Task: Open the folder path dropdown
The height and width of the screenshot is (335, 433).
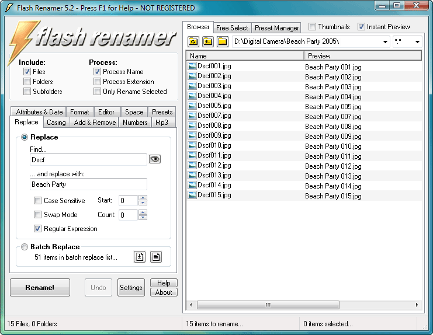Action: click(385, 42)
